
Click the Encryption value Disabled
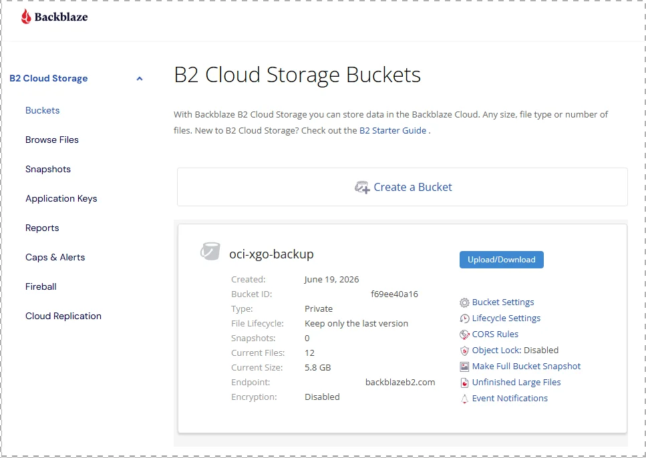pyautogui.click(x=322, y=397)
